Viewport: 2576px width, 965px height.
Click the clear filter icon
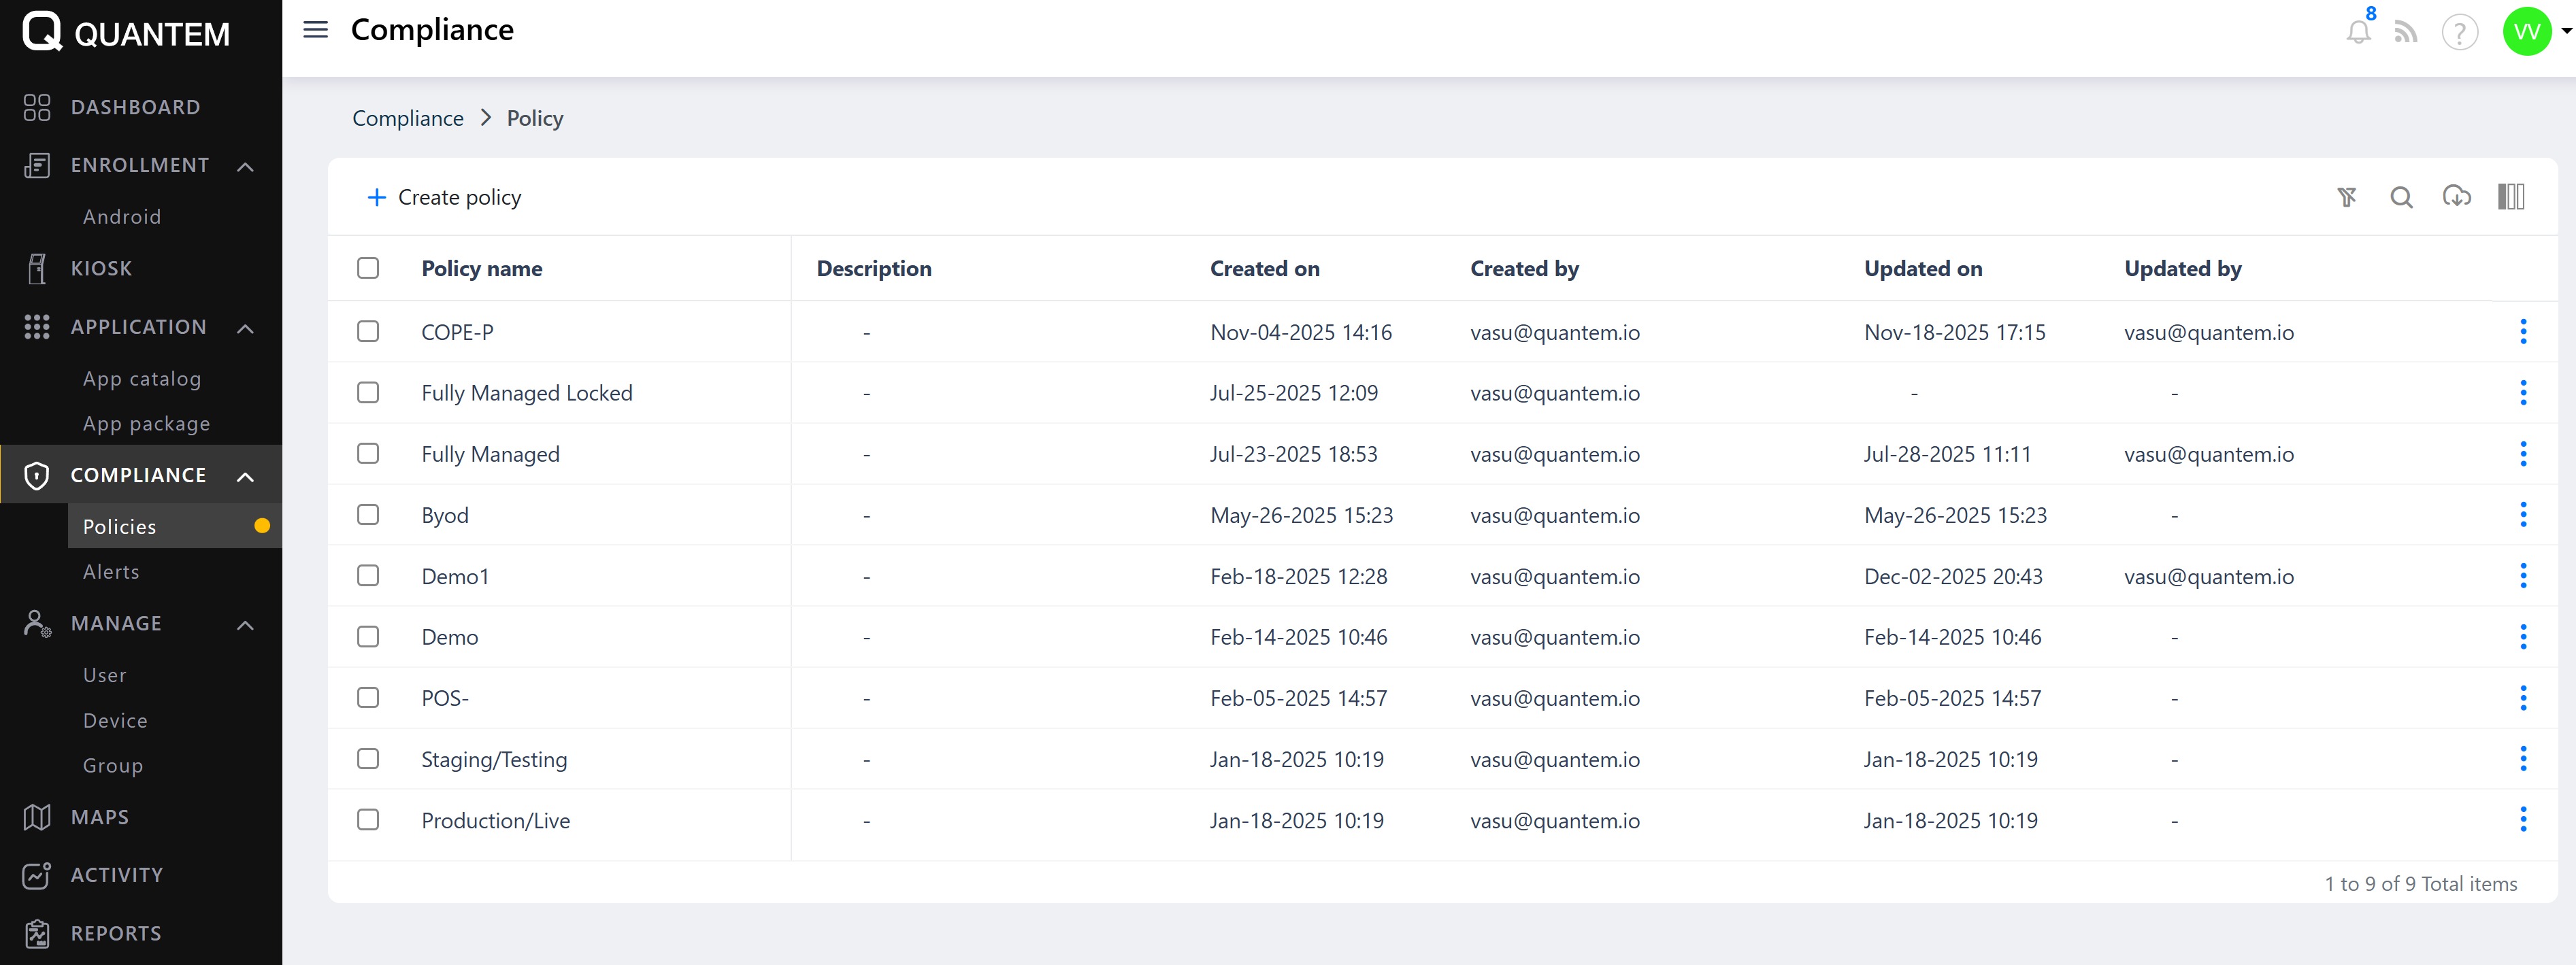click(x=2346, y=197)
